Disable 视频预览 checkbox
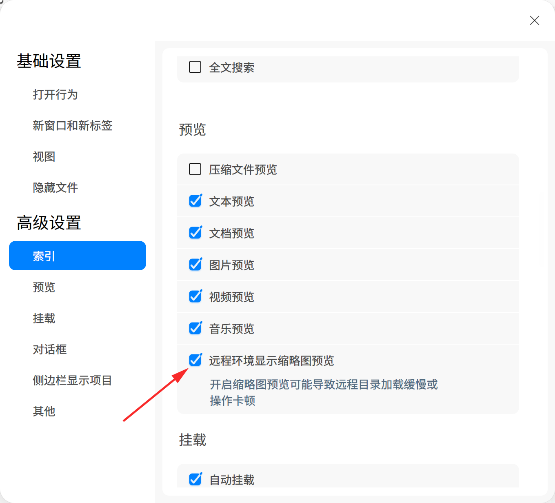Screen dimensions: 555x503 coord(195,296)
